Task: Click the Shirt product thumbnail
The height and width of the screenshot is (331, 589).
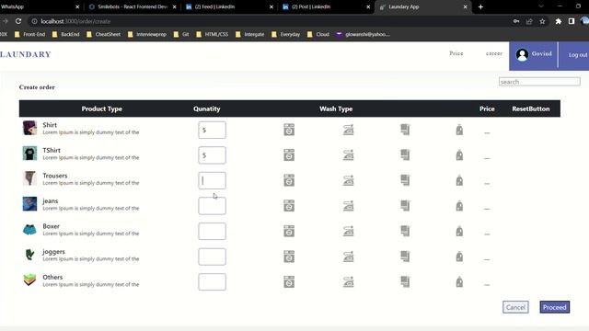Action: click(x=29, y=128)
